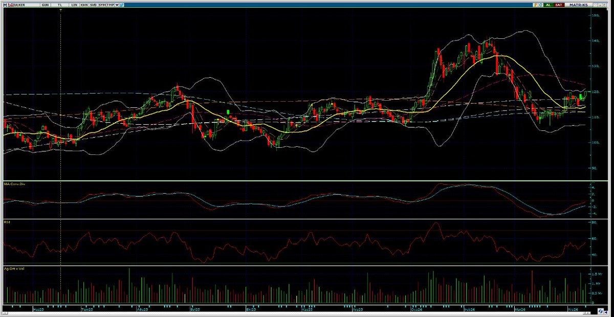Toggle the SVD button
This screenshot has height=317, width=614.
pyautogui.click(x=93, y=5)
